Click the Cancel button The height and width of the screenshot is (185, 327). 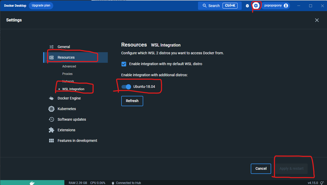261,168
